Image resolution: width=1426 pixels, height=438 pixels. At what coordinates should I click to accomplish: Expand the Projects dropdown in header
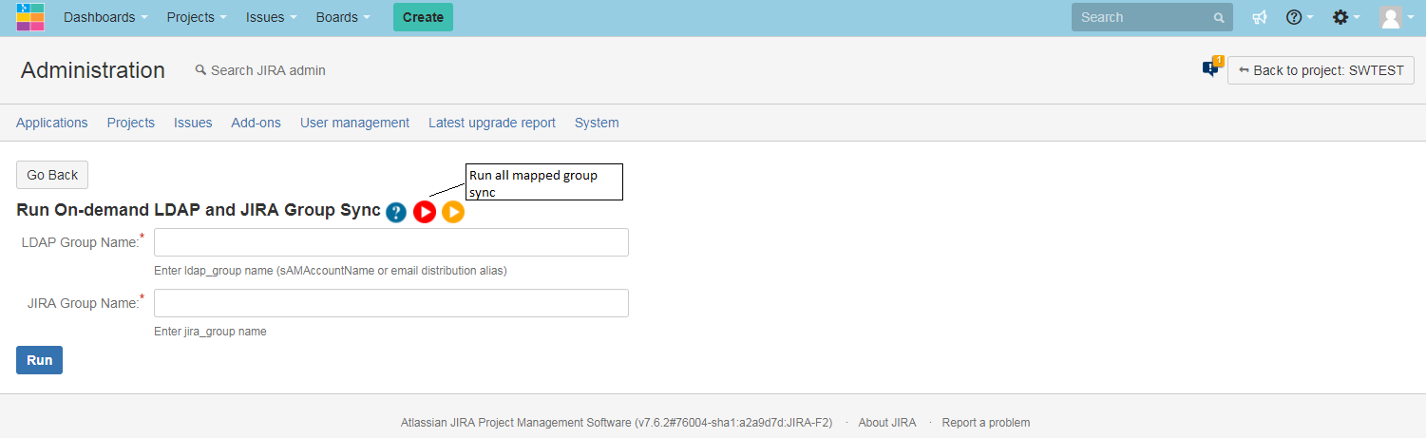197,17
